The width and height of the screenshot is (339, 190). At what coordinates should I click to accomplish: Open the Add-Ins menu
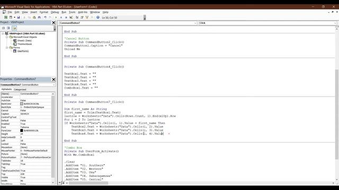click(83, 12)
